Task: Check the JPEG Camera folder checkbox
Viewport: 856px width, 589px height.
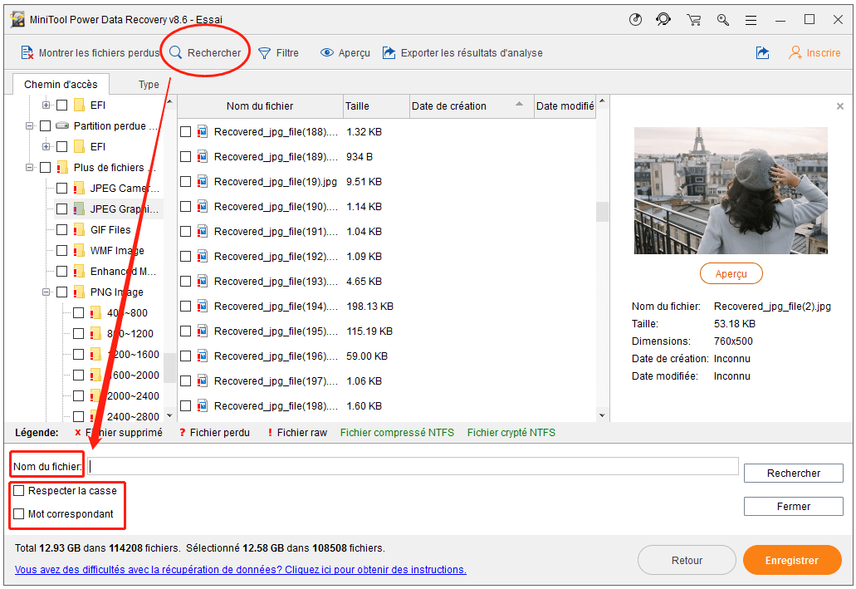Action: 62,188
